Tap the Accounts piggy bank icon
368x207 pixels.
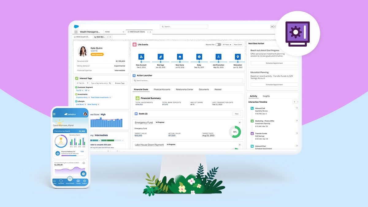point(61,181)
